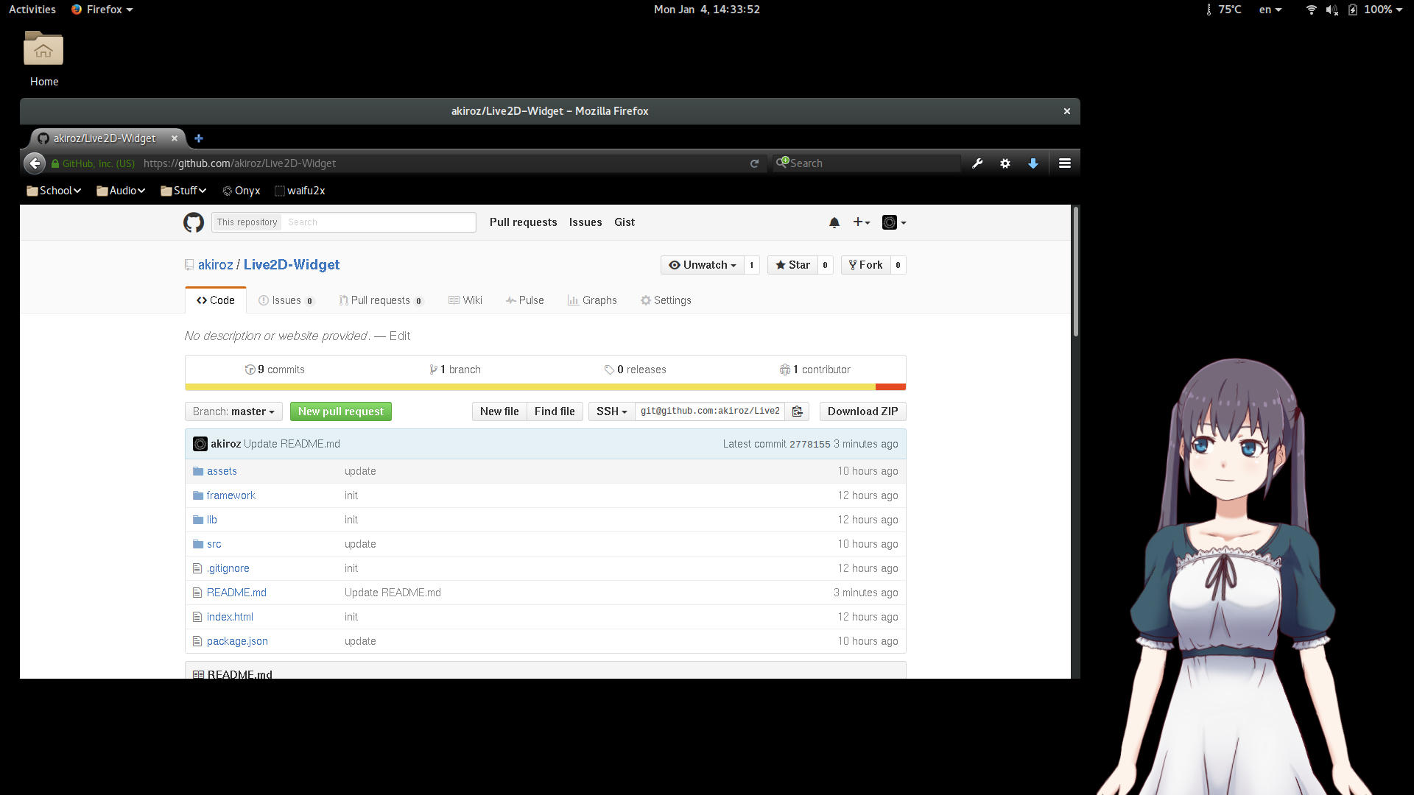Click the language statistics color bar

pyautogui.click(x=545, y=386)
